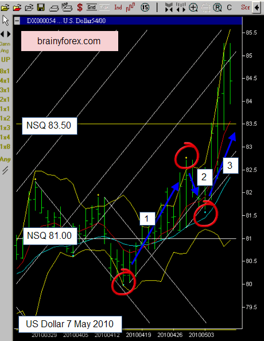The height and width of the screenshot is (341, 264).
Task: Click the minus box on chart title bar
Action: (17, 21)
